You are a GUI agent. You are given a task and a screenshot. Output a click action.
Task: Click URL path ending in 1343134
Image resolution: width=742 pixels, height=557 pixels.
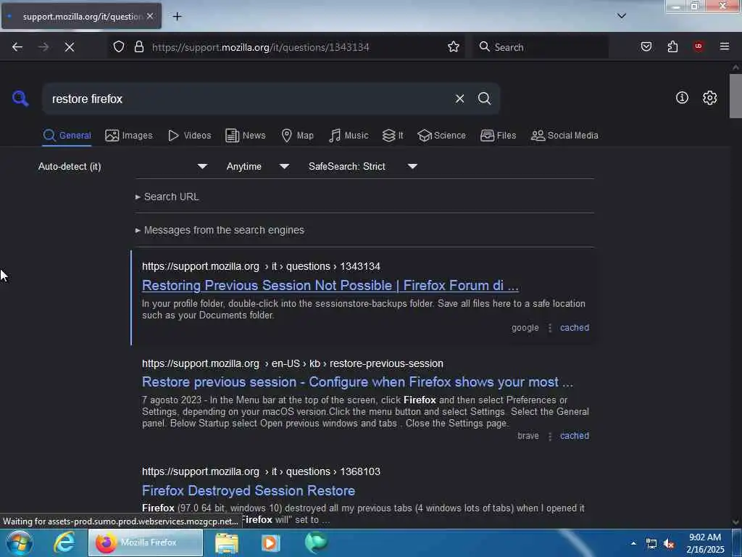pos(261,267)
